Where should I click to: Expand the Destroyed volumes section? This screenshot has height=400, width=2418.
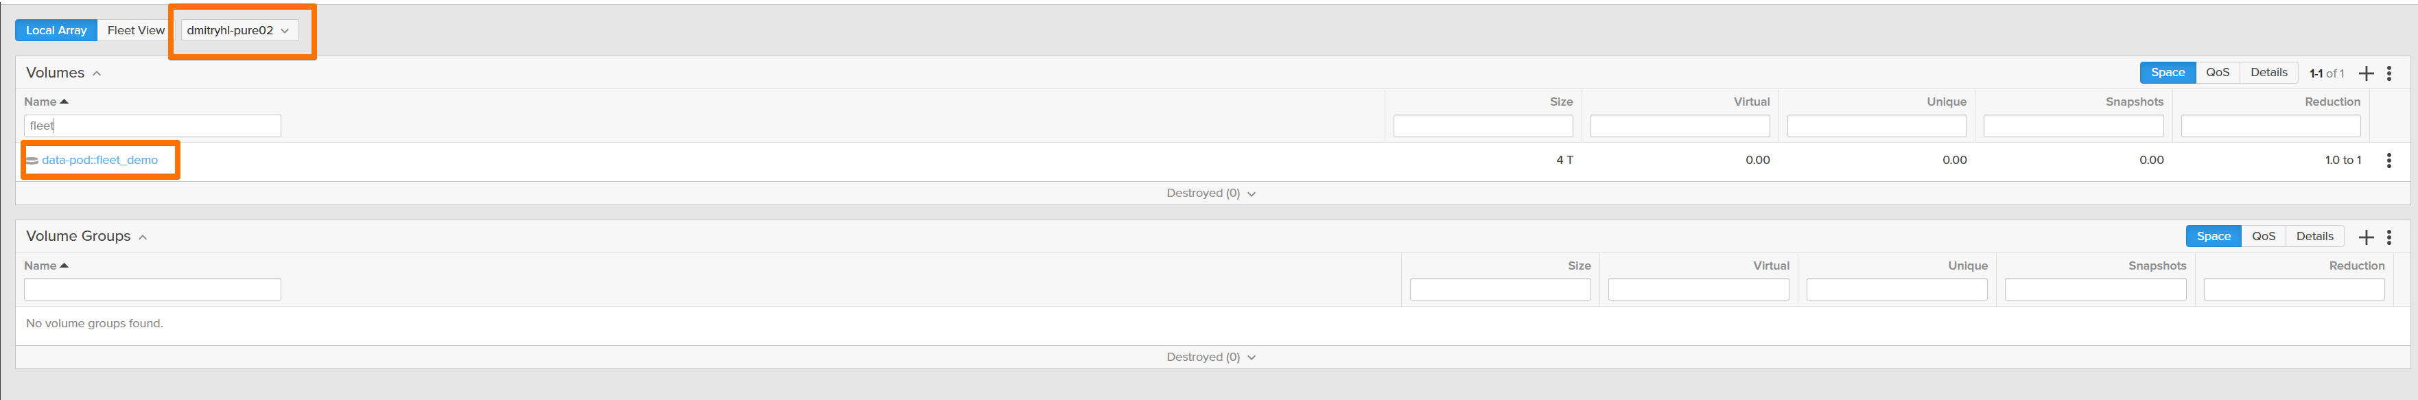tap(1211, 193)
